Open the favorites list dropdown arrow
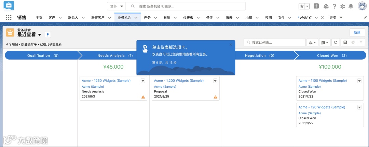The height and width of the screenshot is (147, 369). click(x=307, y=6)
